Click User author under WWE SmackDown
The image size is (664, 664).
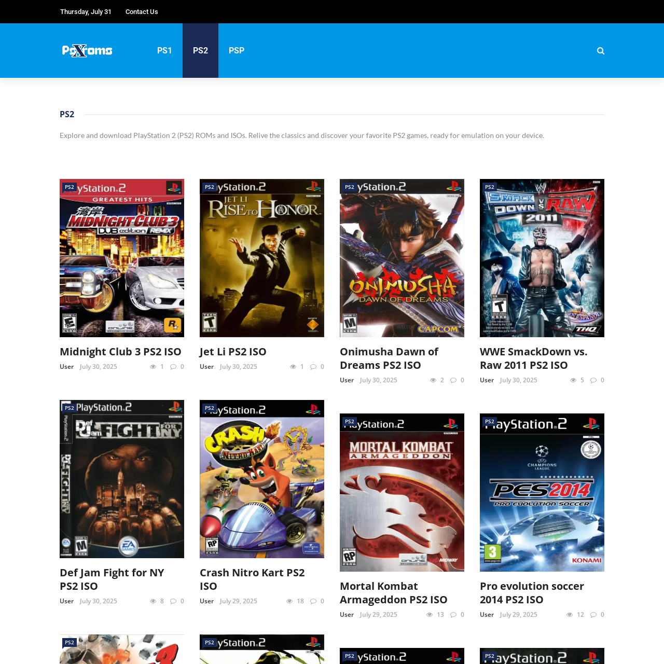pyautogui.click(x=487, y=380)
